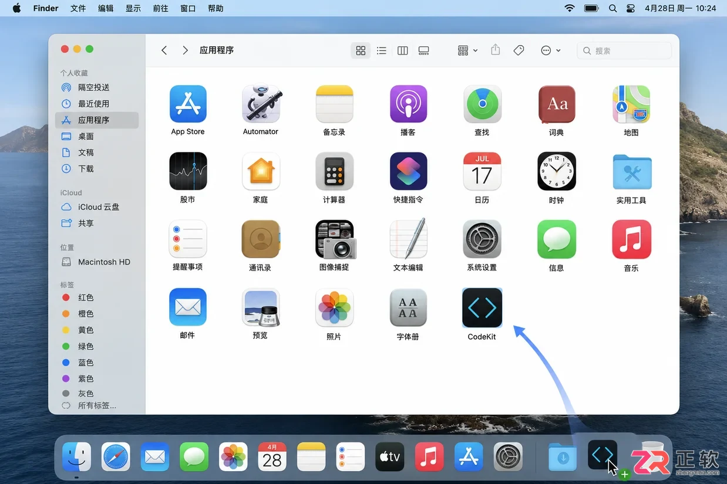
Task: Show 所有标签 all tags in sidebar
Action: tap(97, 405)
